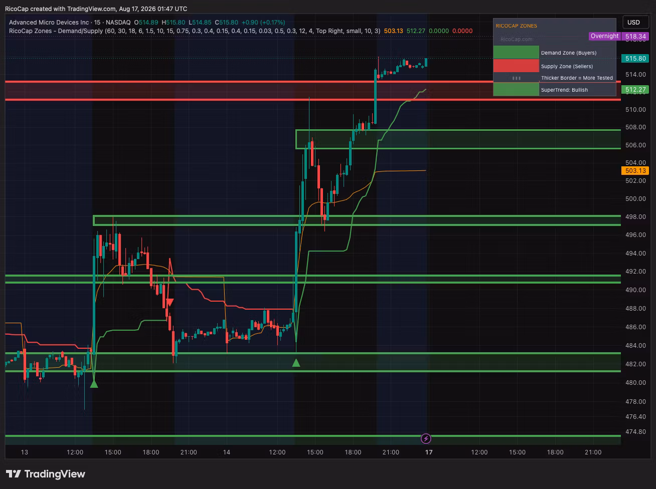Click the Thicker Border = More Tested text

click(577, 78)
